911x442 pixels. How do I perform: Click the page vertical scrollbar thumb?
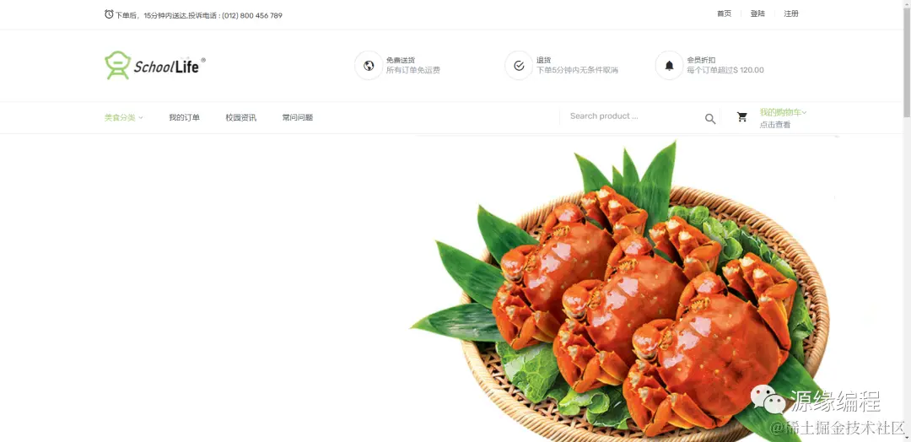pyautogui.click(x=906, y=59)
